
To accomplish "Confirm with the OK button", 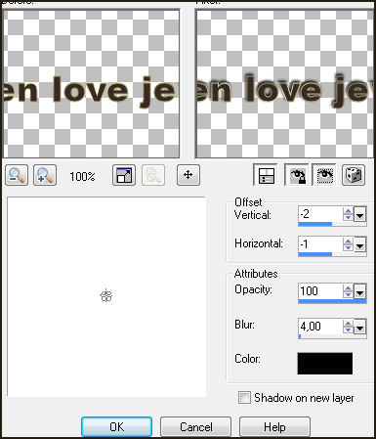I will click(116, 426).
